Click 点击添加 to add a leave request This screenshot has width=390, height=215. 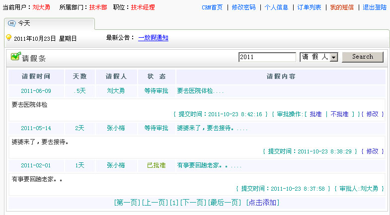click(263, 203)
